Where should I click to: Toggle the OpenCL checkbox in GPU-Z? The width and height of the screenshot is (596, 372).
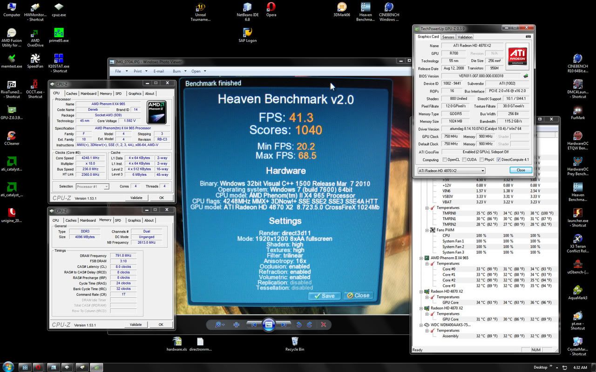(x=445, y=159)
